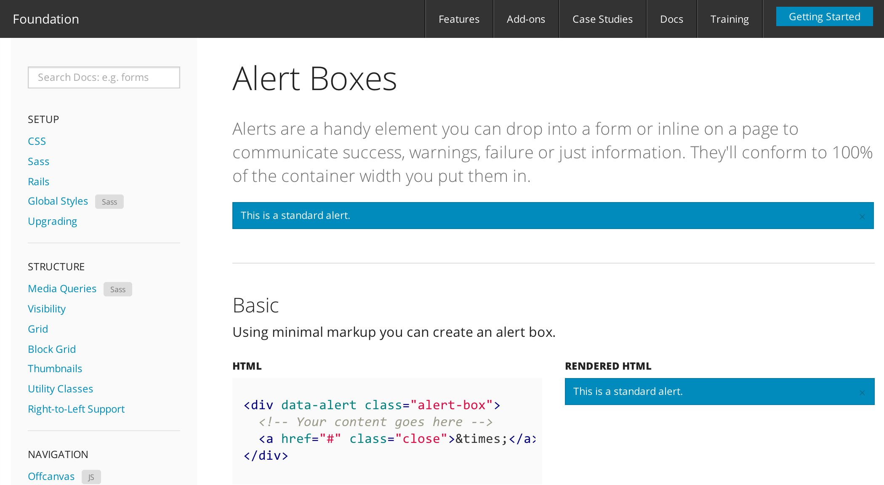Click the 'Alert Boxes' page heading

click(314, 78)
